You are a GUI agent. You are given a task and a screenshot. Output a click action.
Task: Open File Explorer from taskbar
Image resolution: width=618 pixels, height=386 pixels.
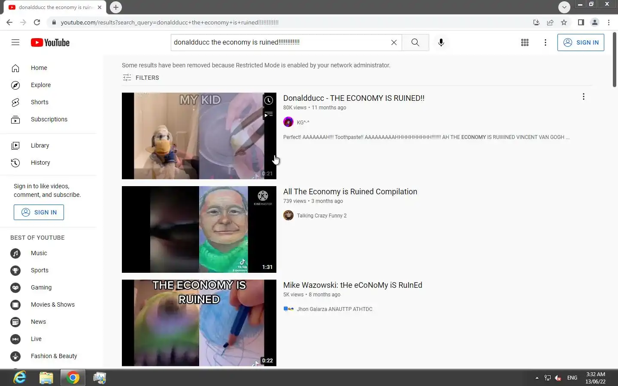(x=46, y=377)
